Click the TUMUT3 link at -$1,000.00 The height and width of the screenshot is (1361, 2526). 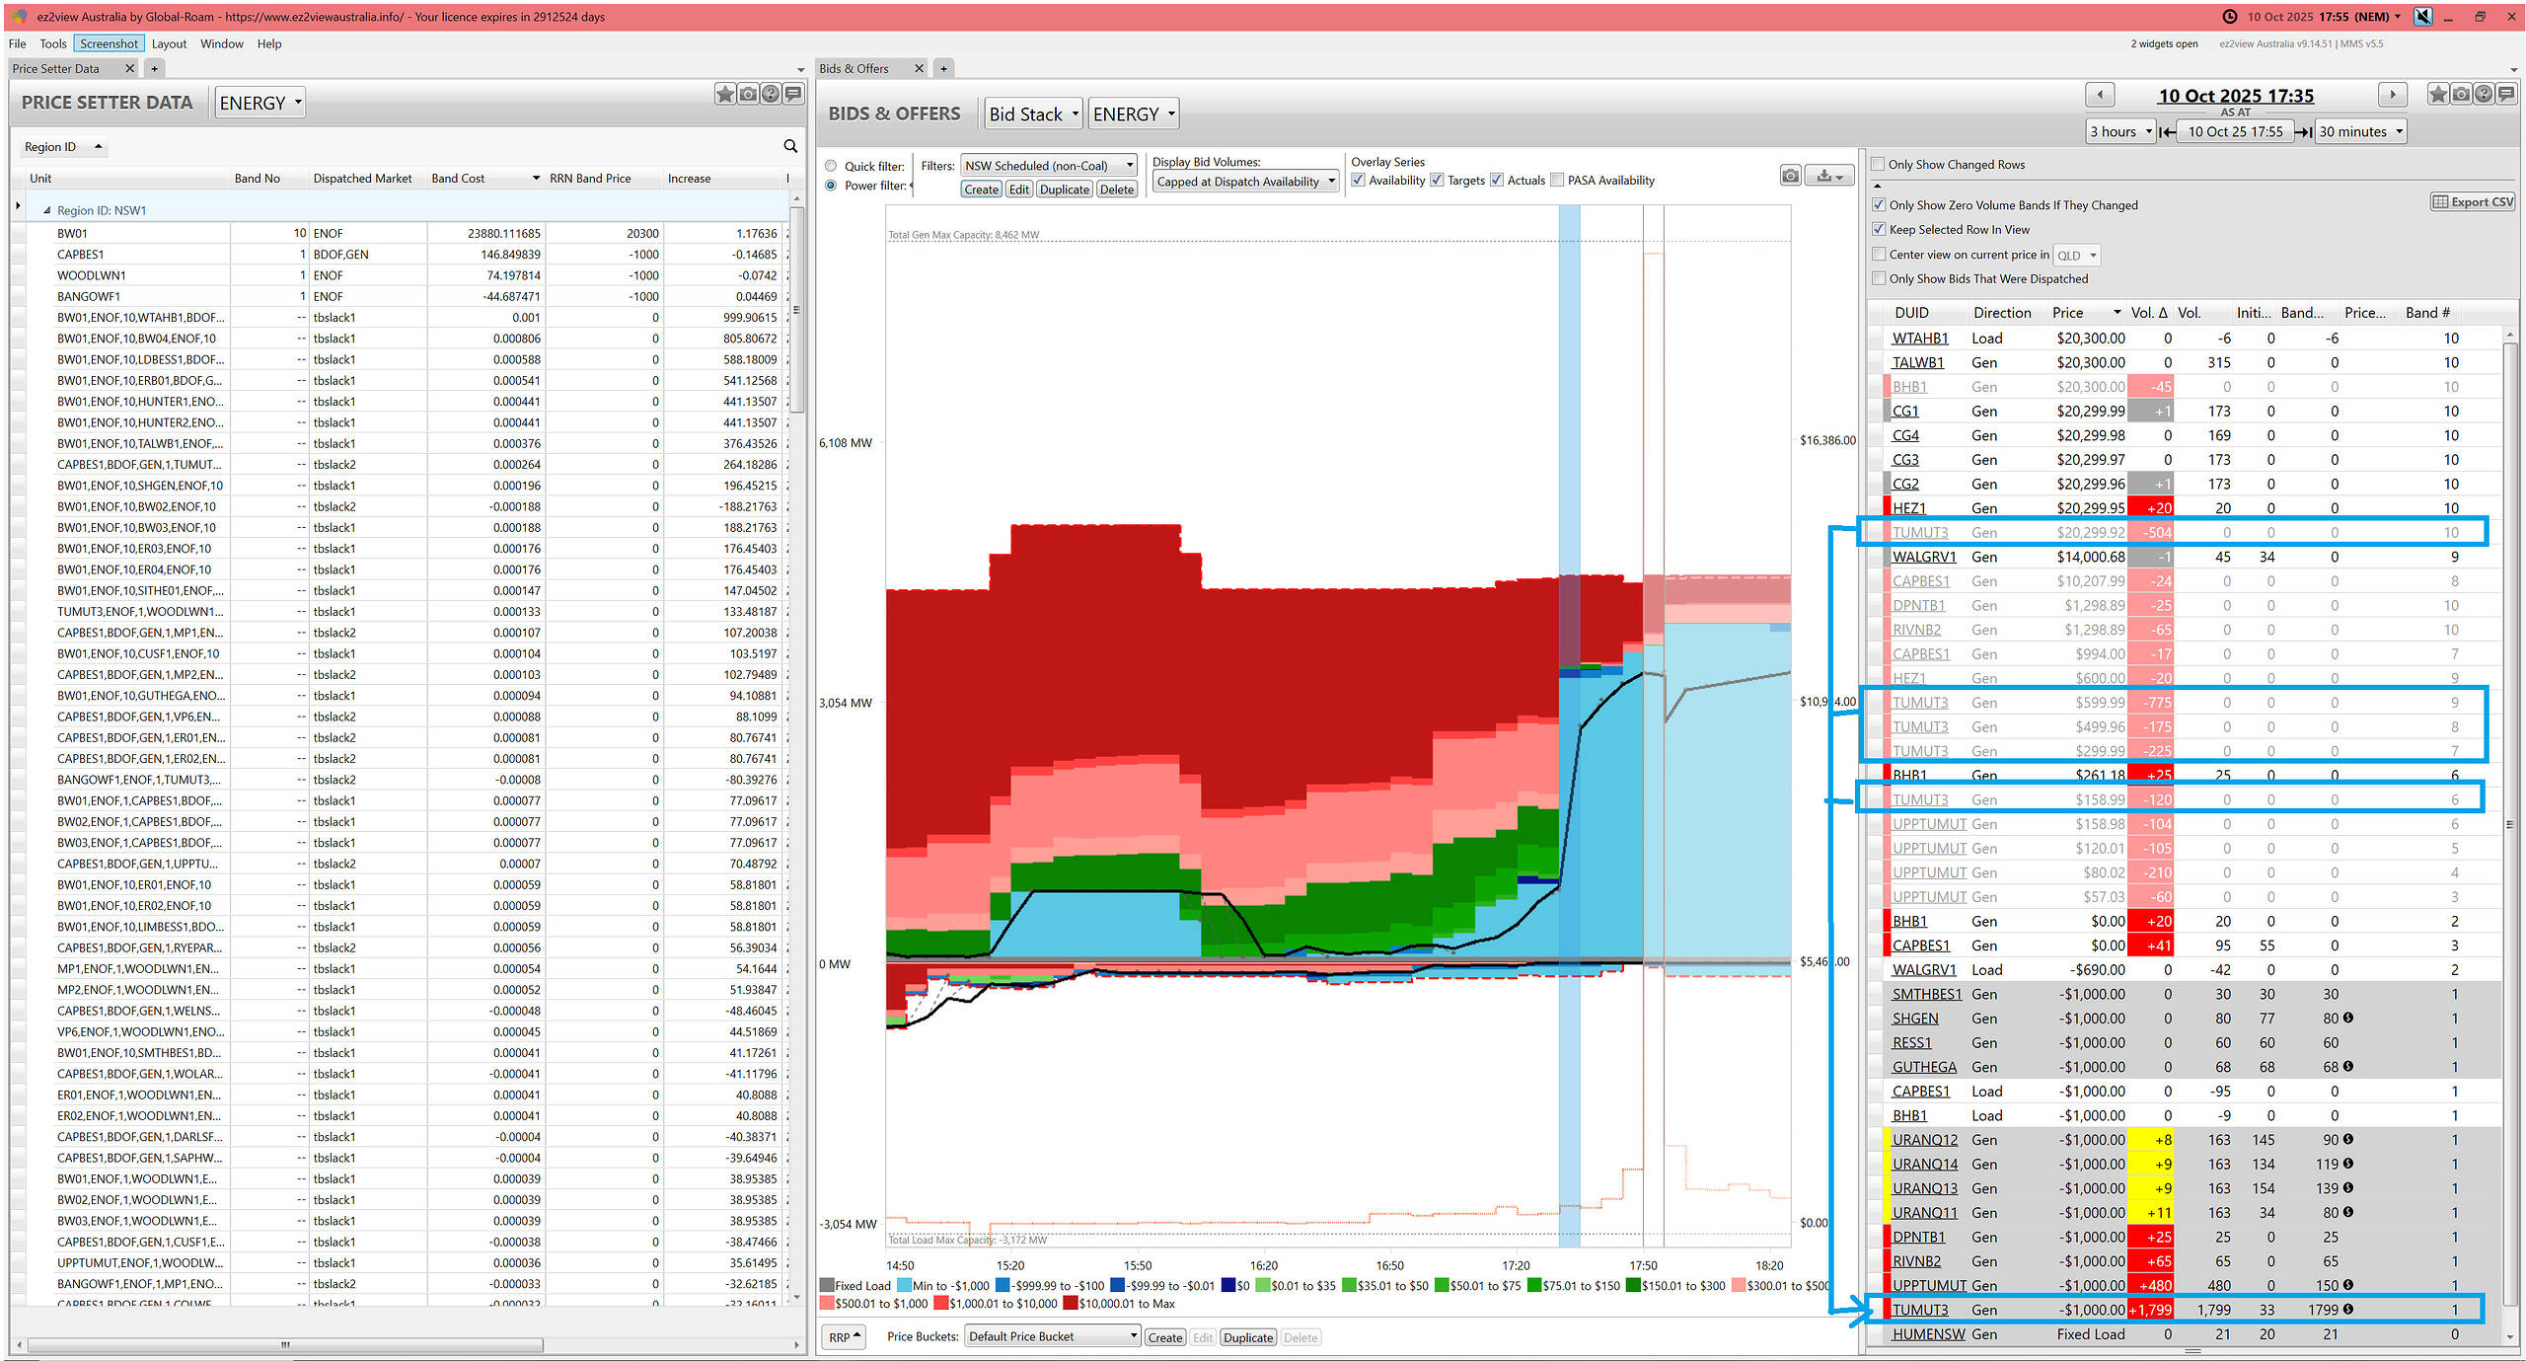[1919, 1310]
